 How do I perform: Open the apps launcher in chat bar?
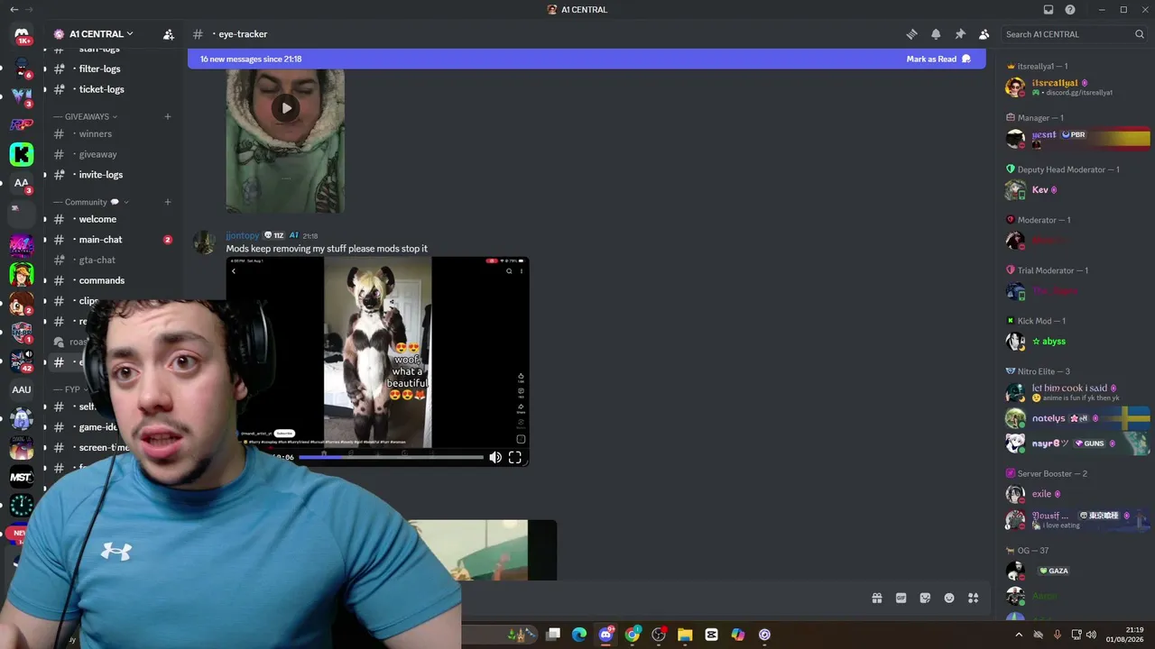[x=974, y=598]
